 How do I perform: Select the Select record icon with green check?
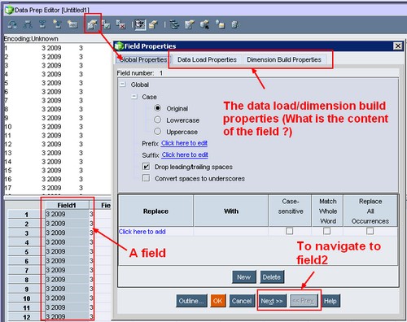(107, 25)
